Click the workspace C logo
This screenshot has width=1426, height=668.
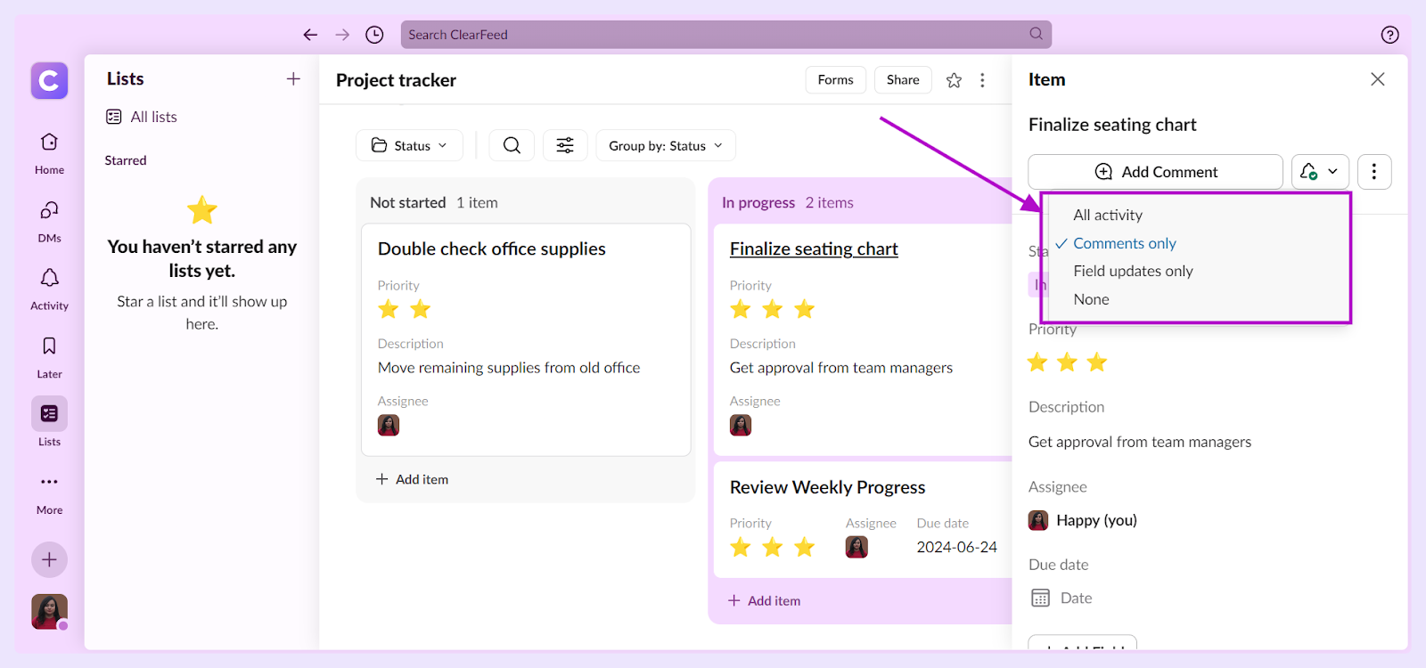49,81
